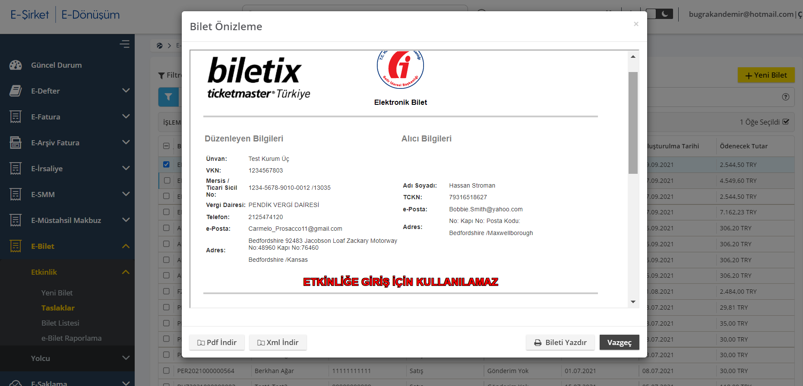The width and height of the screenshot is (803, 386).
Task: Click the Güncel Durum dashboard icon
Action: pyautogui.click(x=16, y=65)
